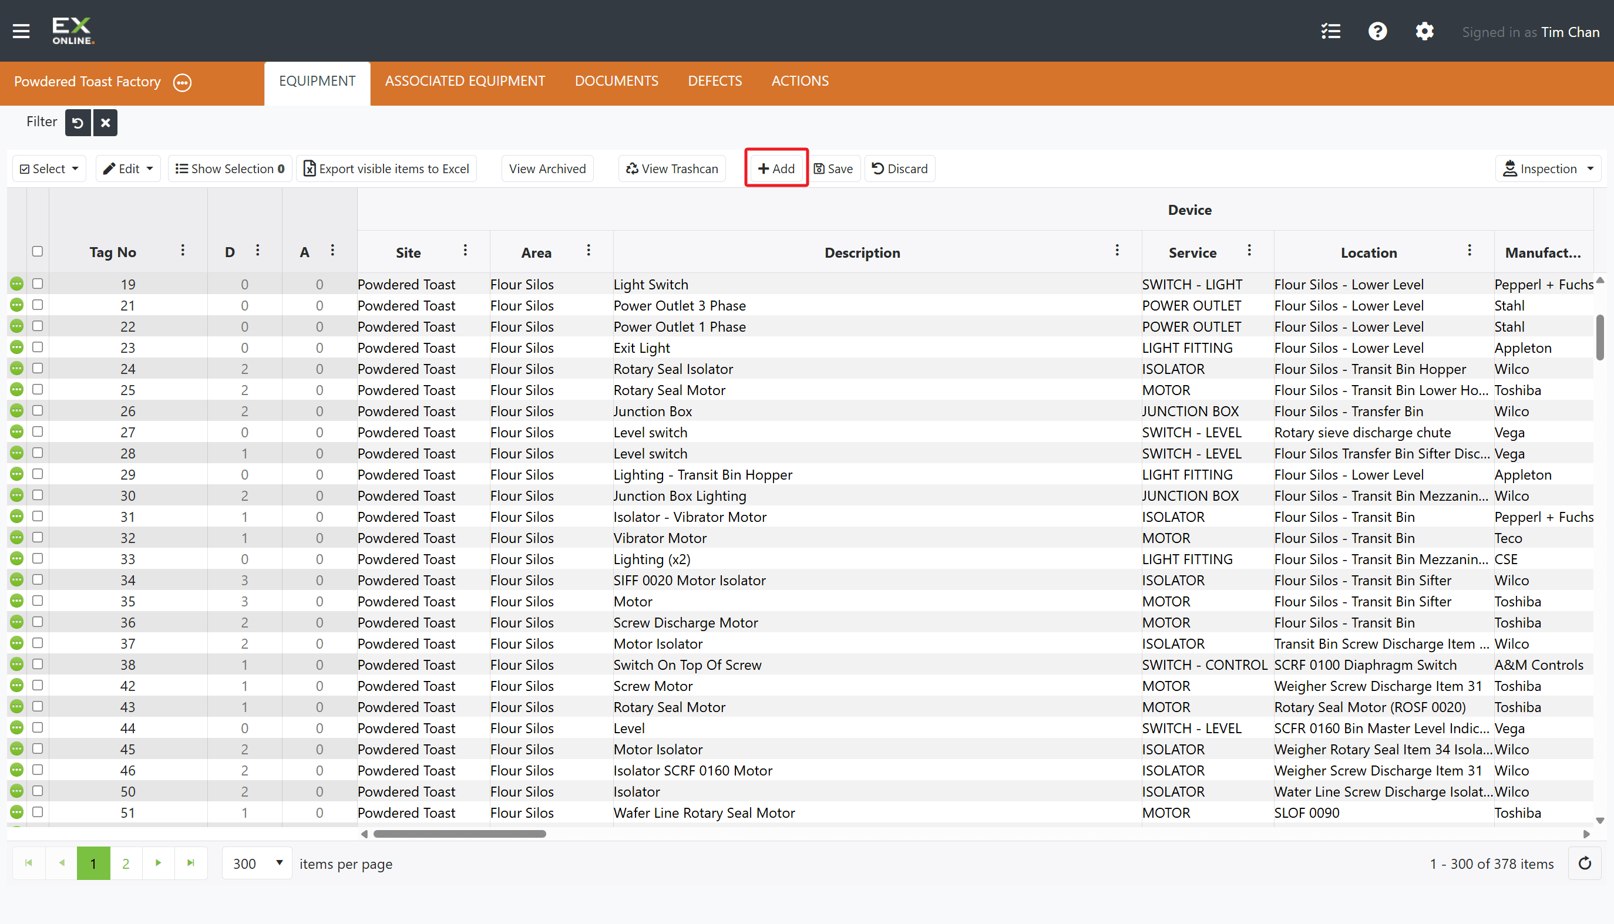The height and width of the screenshot is (924, 1614).
Task: Expand the Edit dropdown
Action: pyautogui.click(x=128, y=169)
